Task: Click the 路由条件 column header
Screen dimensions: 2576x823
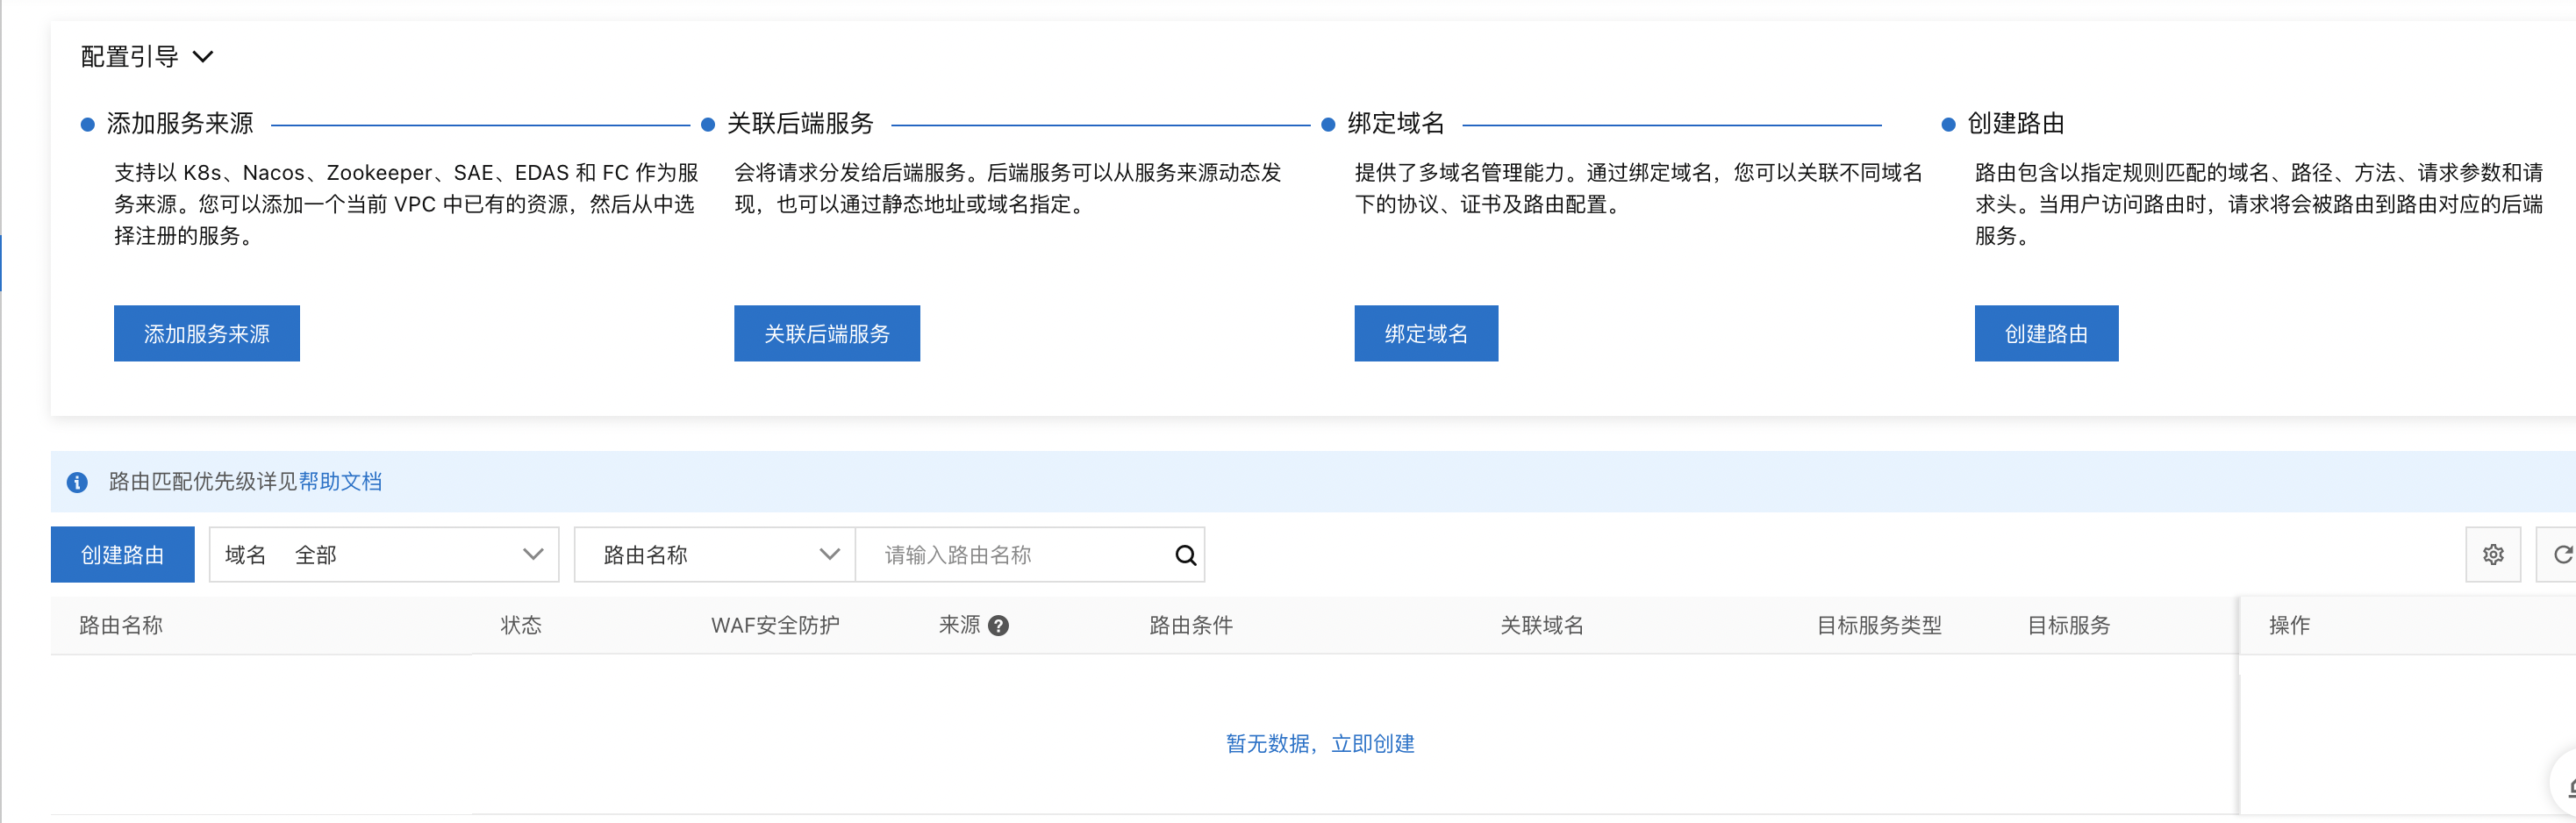Action: point(1191,626)
